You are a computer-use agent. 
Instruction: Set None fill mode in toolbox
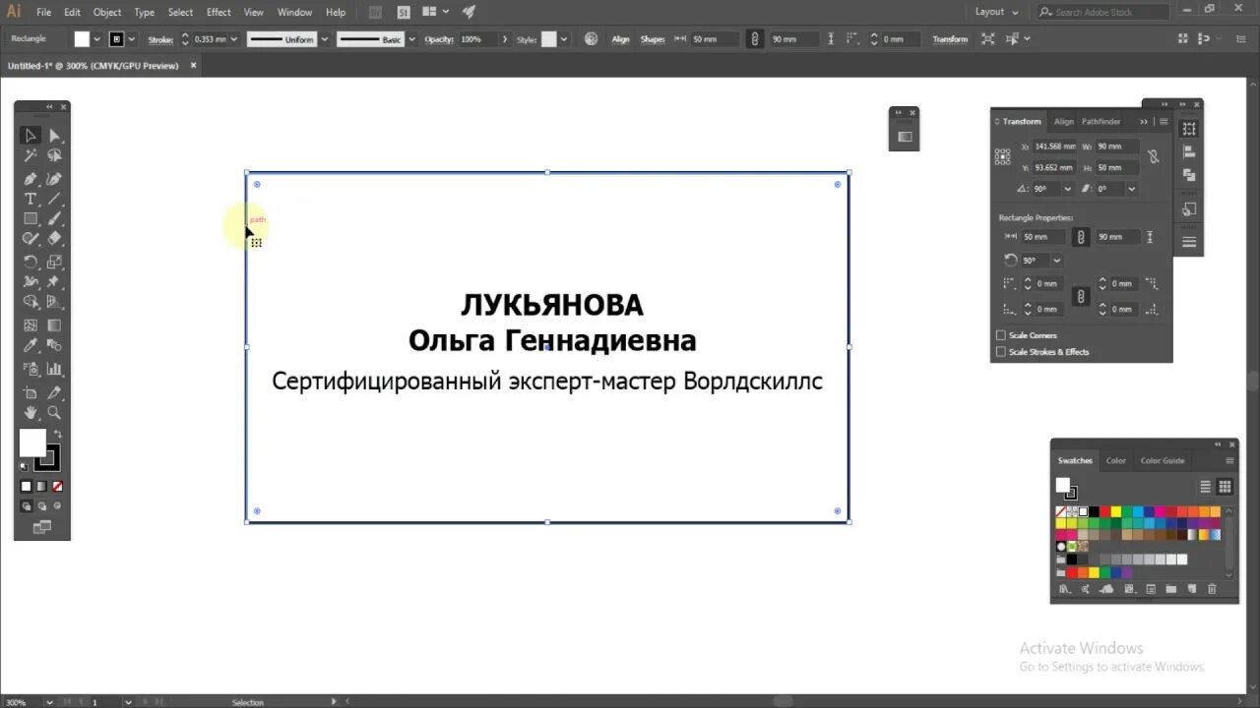click(x=57, y=486)
